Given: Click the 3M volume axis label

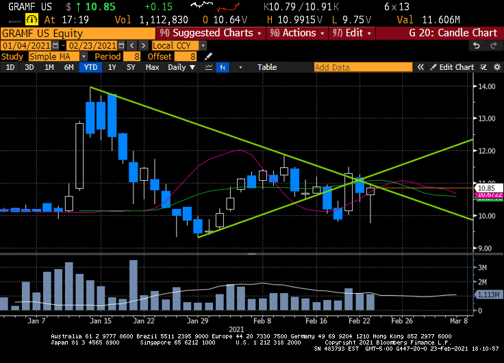Looking at the screenshot, I should pos(483,268).
